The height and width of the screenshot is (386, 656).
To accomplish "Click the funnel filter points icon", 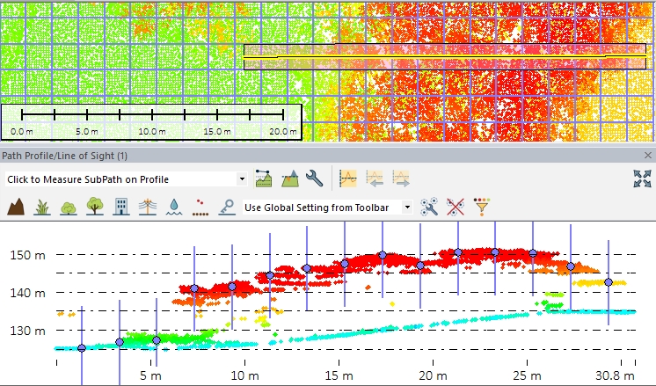I will pos(482,208).
